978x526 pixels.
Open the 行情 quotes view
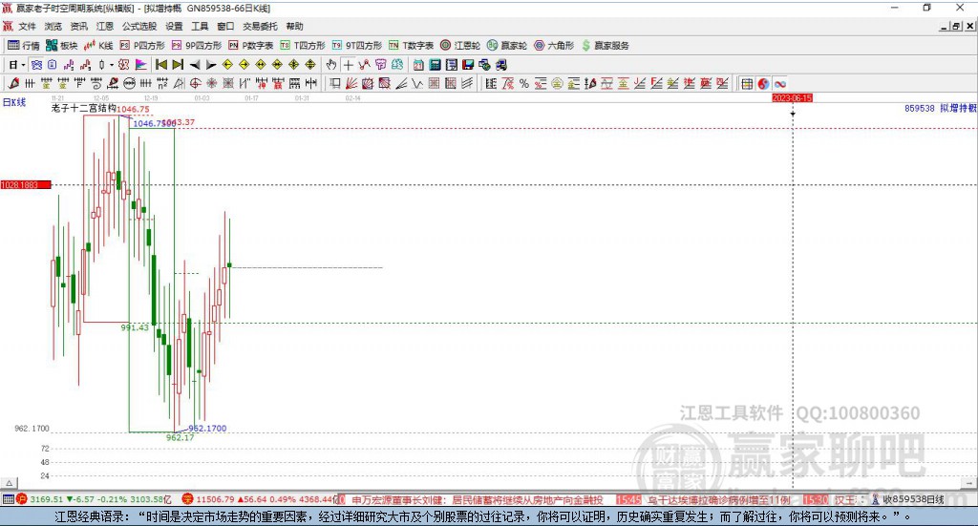pyautogui.click(x=23, y=46)
